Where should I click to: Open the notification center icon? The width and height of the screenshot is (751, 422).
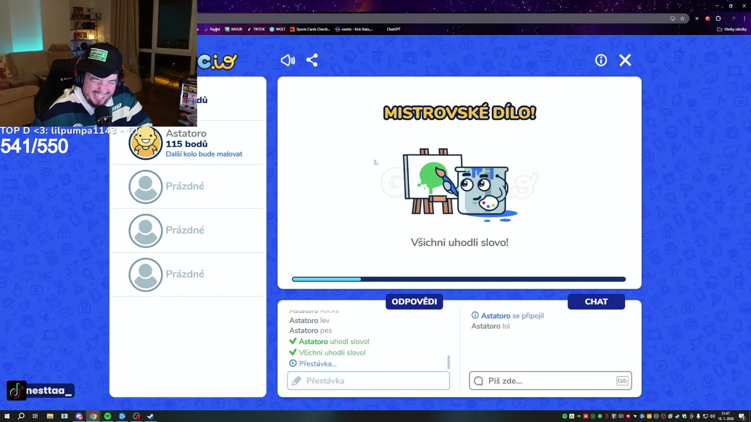coord(742,416)
